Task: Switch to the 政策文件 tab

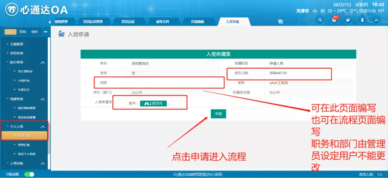Action: [162, 22]
